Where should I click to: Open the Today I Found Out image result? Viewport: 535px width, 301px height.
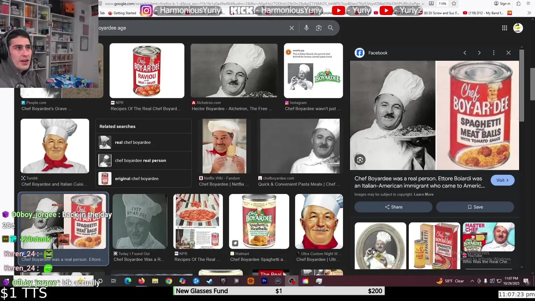140,222
